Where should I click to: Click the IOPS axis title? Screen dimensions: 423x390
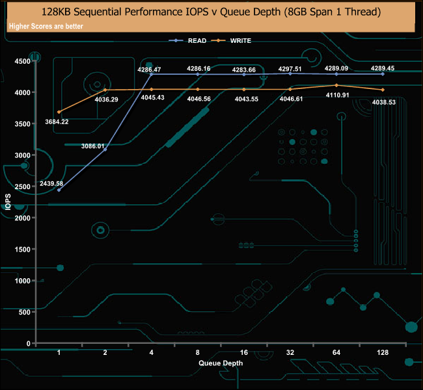coord(8,202)
